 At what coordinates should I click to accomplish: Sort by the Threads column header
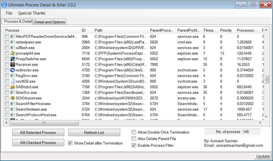pos(210,30)
